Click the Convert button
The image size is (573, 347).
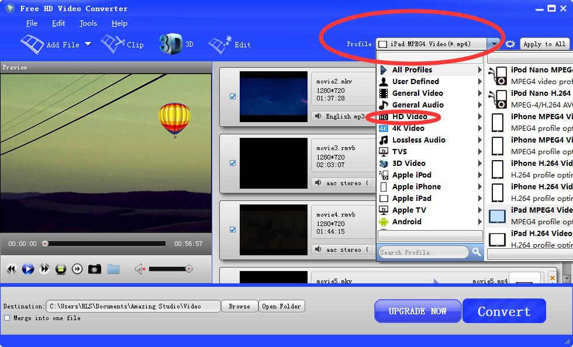pyautogui.click(x=504, y=311)
